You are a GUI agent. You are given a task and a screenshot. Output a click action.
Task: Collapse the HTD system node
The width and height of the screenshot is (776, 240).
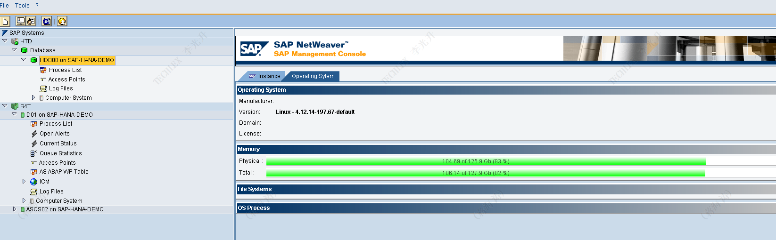coord(5,41)
